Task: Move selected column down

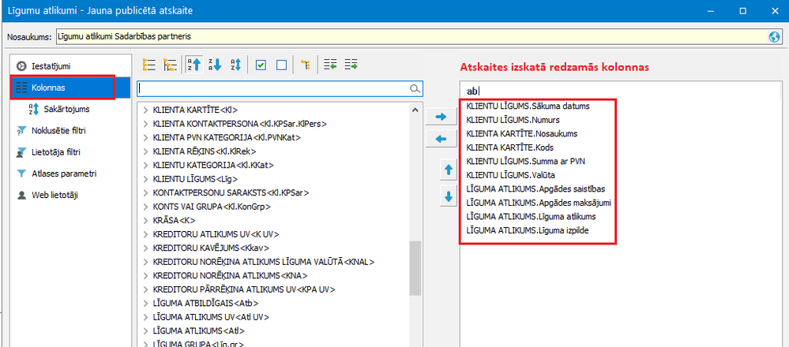Action: (448, 196)
